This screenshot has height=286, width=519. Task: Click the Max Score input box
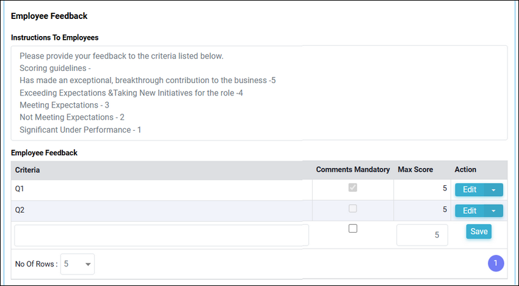[422, 235]
